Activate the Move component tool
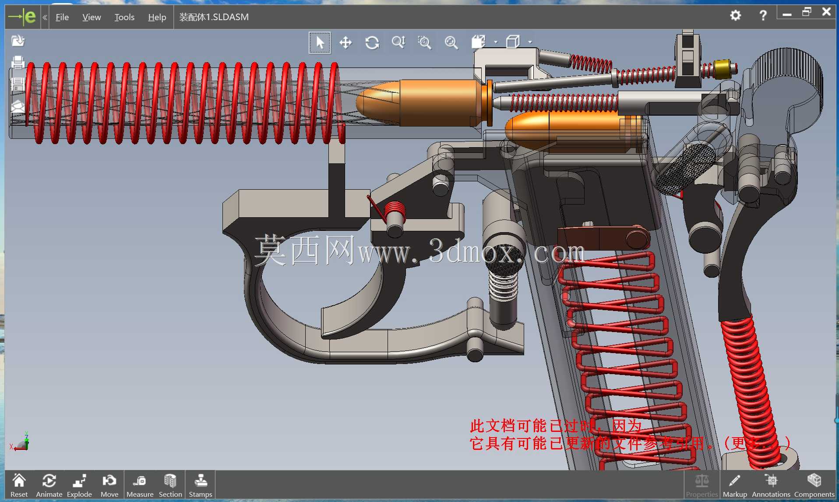 coord(109,485)
